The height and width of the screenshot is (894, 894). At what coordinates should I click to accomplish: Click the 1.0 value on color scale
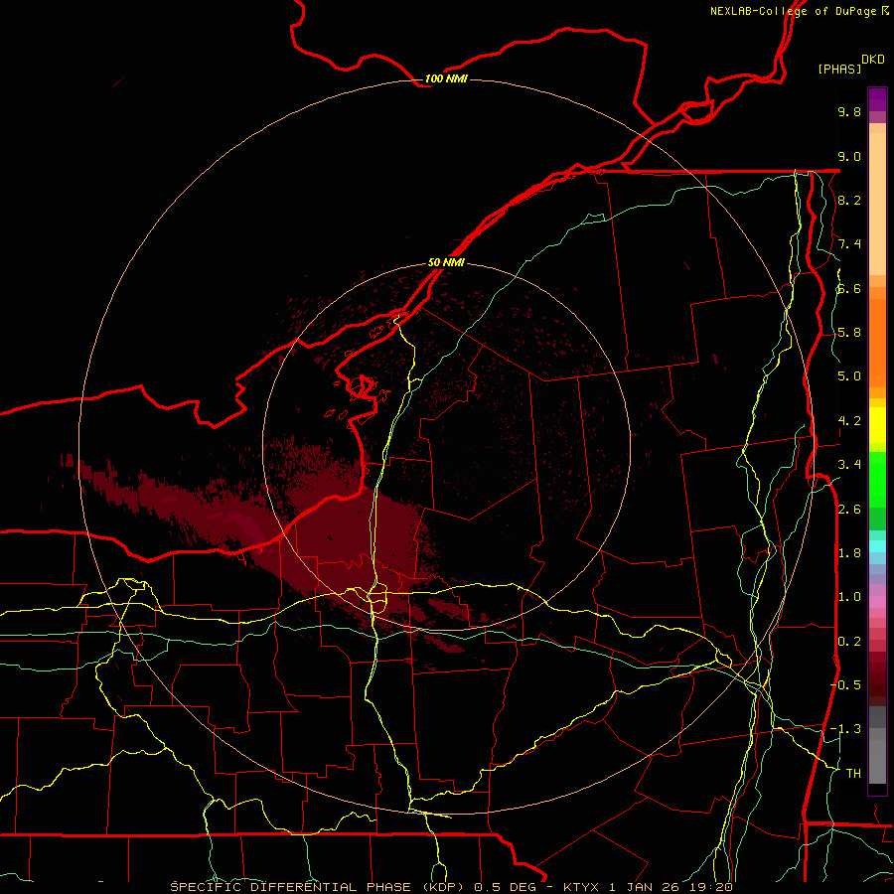pyautogui.click(x=849, y=597)
